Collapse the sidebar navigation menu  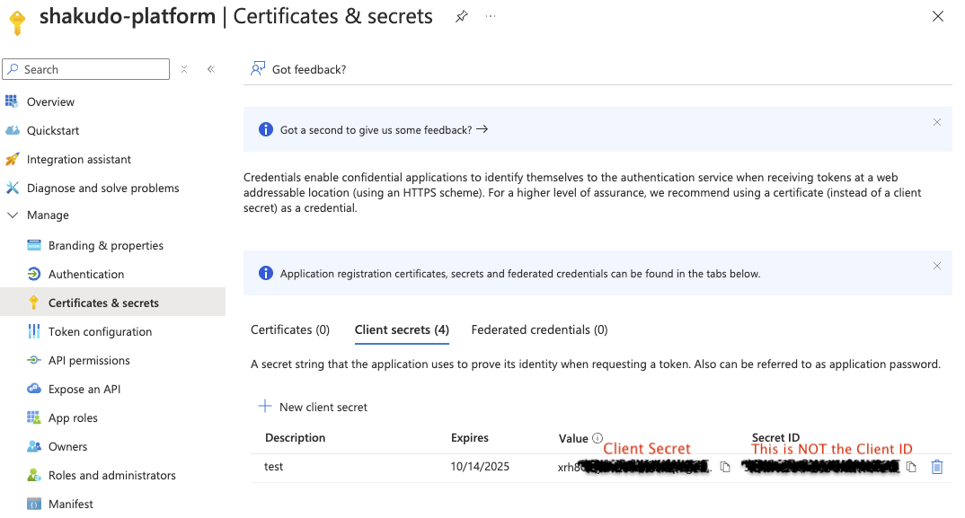(x=211, y=69)
